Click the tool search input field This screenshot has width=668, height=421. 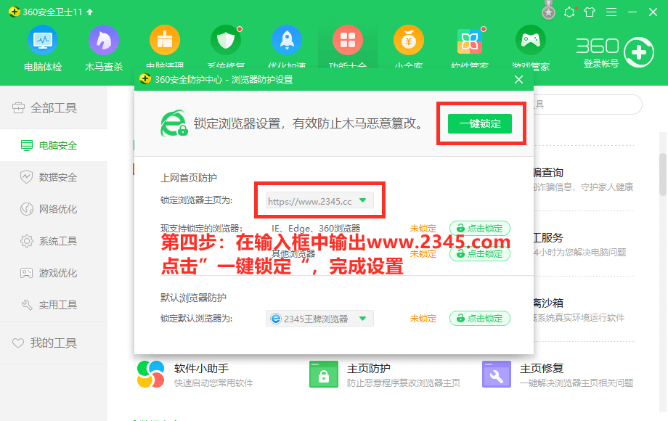587,105
